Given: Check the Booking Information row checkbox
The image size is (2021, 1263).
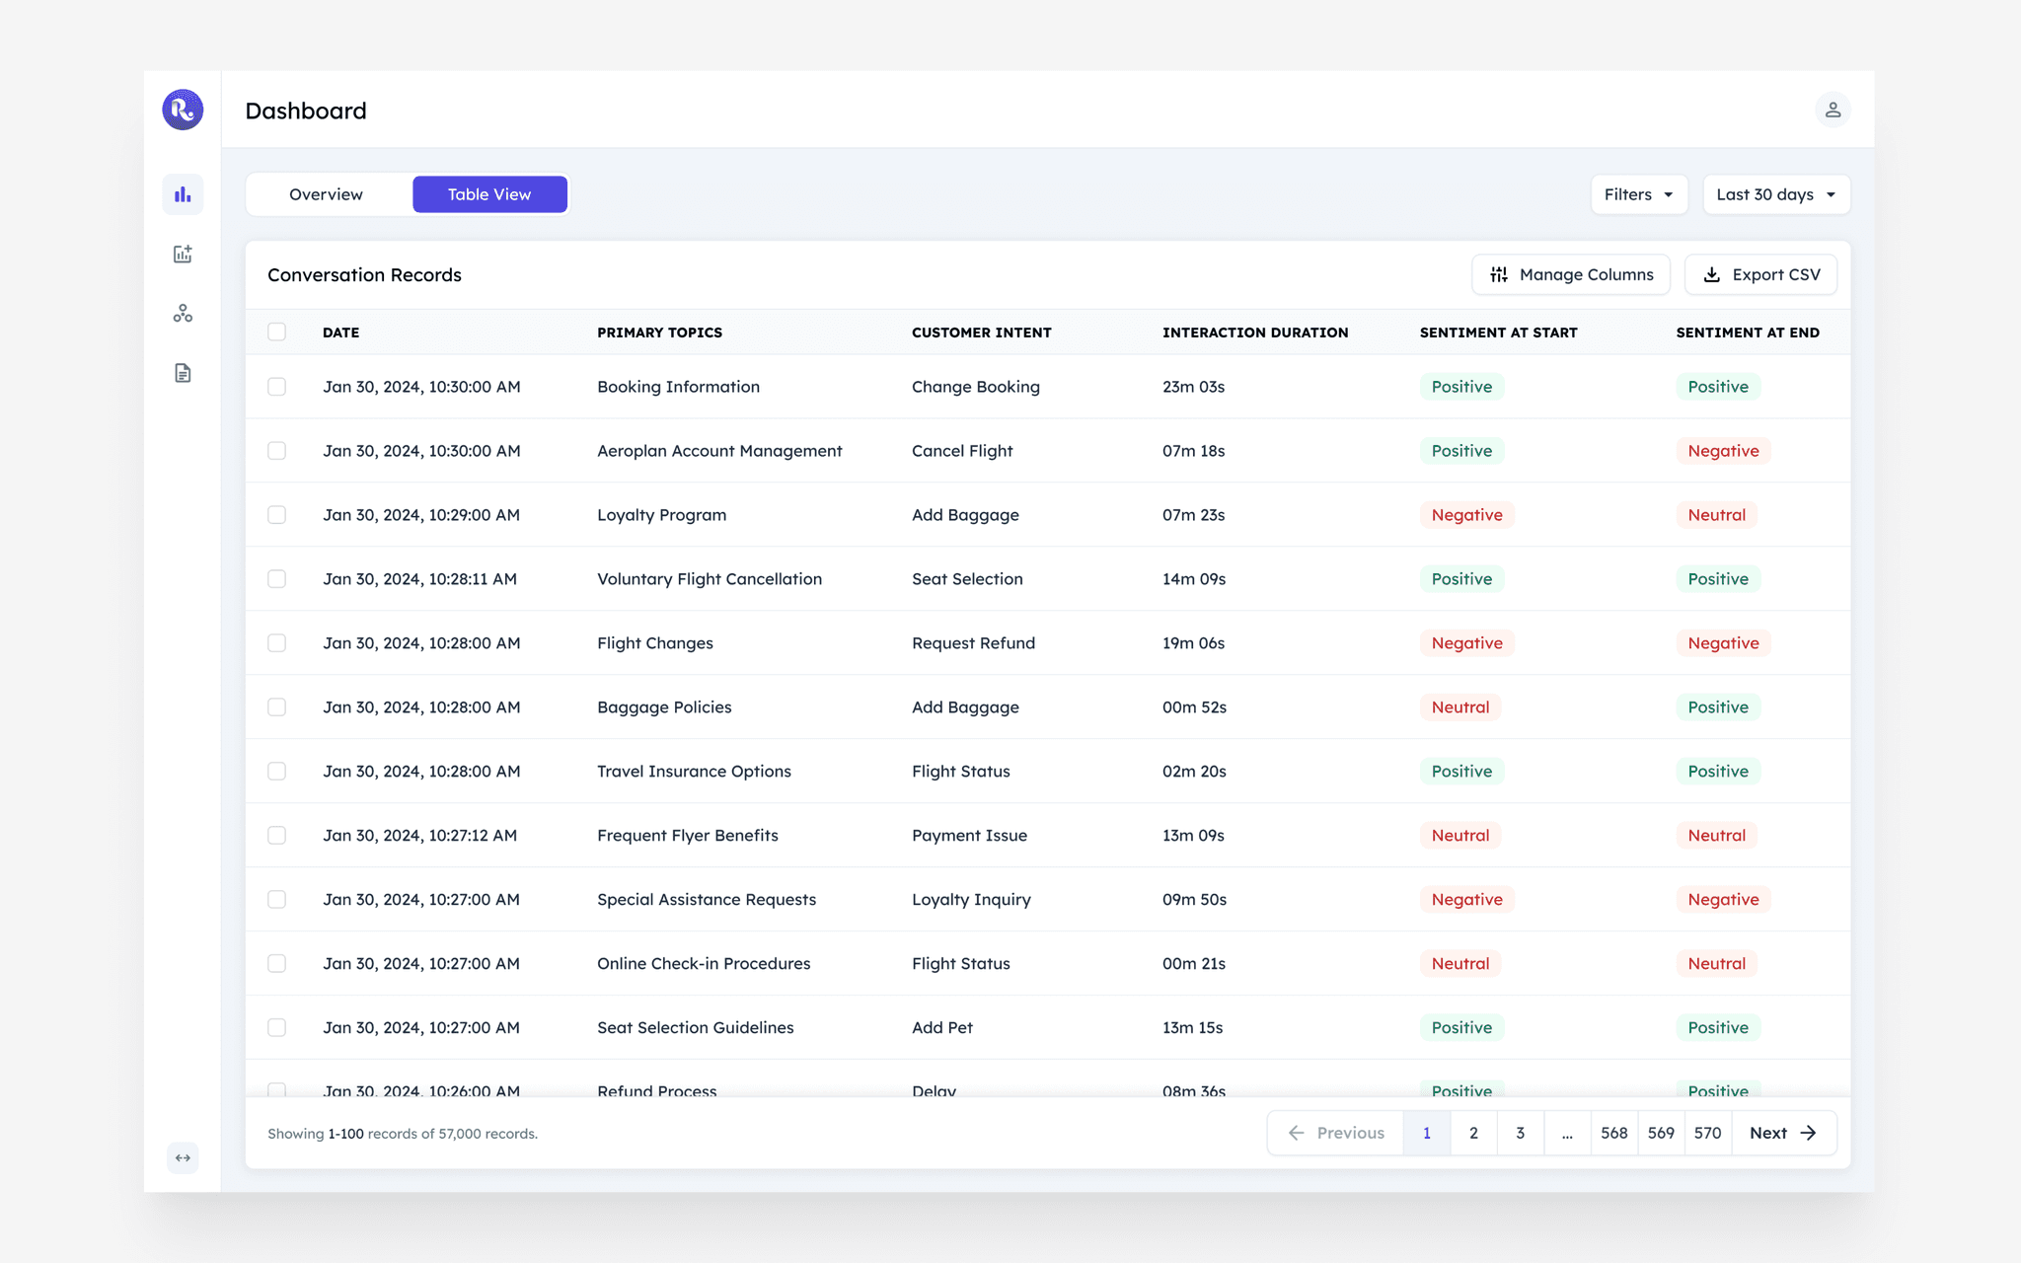Looking at the screenshot, I should [x=276, y=387].
